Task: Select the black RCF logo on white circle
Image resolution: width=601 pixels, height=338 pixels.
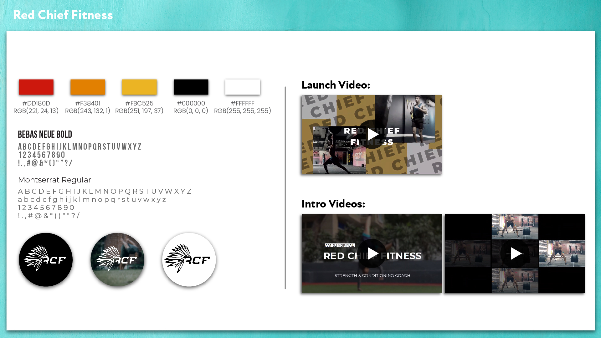Action: click(189, 260)
